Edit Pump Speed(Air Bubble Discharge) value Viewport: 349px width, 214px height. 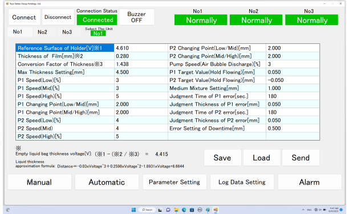pyautogui.click(x=293, y=64)
